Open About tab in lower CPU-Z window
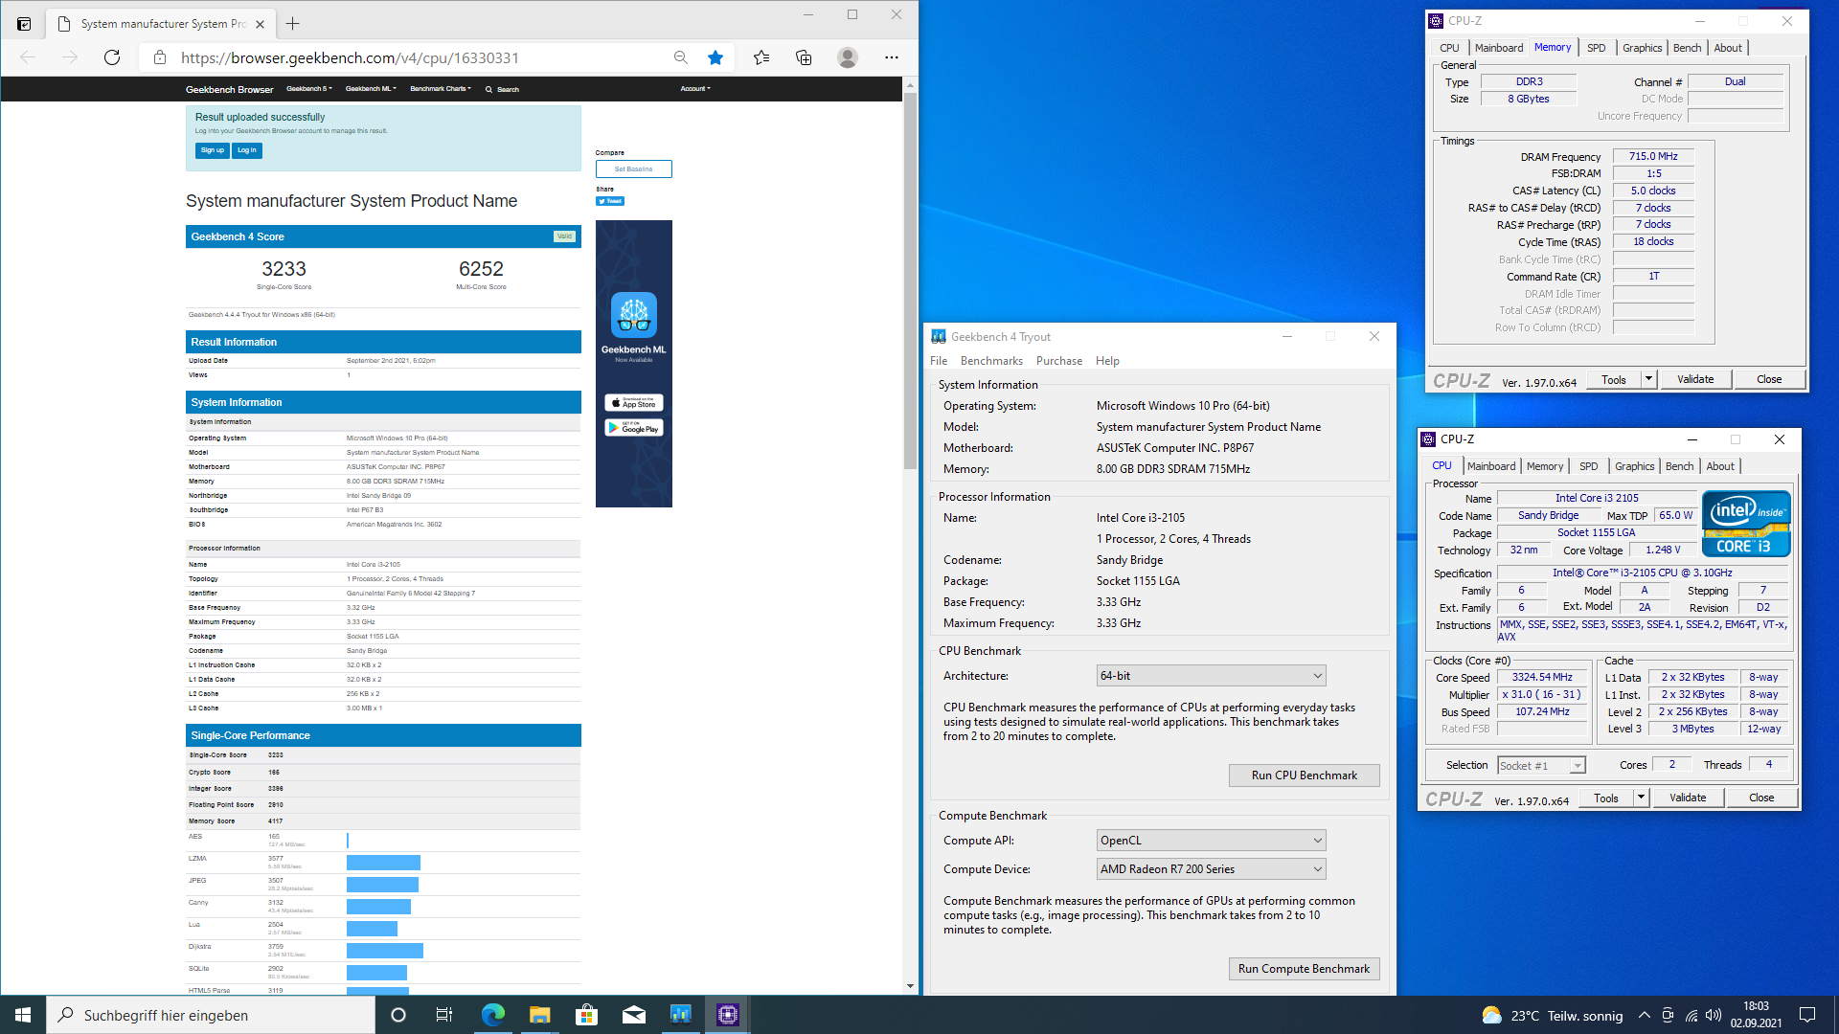The image size is (1839, 1034). (1720, 466)
